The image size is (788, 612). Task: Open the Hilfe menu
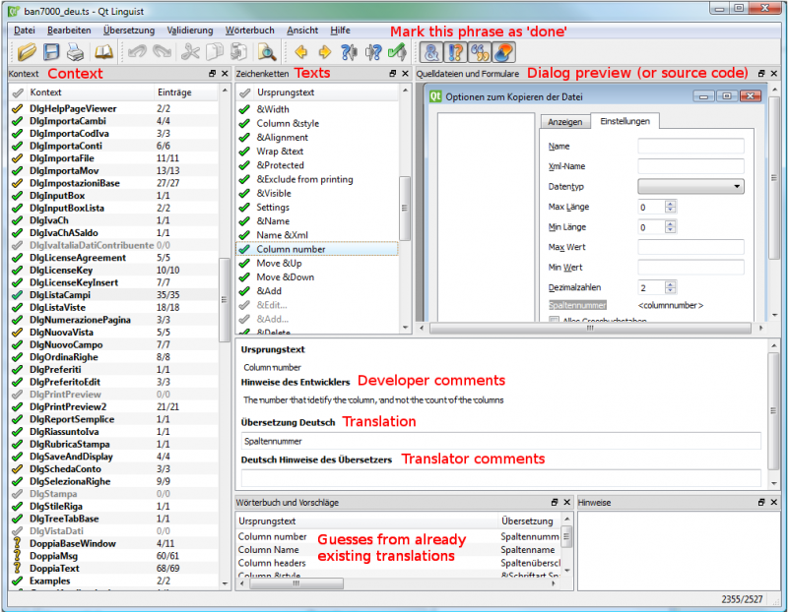coord(340,31)
